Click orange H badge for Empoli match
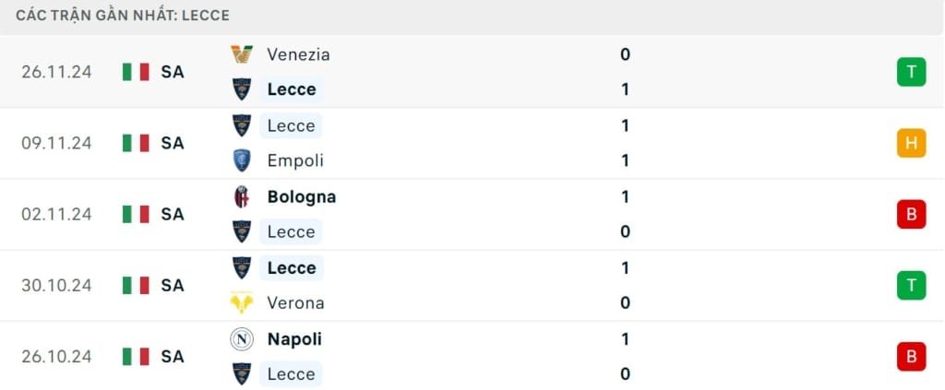This screenshot has width=945, height=390. 911,143
